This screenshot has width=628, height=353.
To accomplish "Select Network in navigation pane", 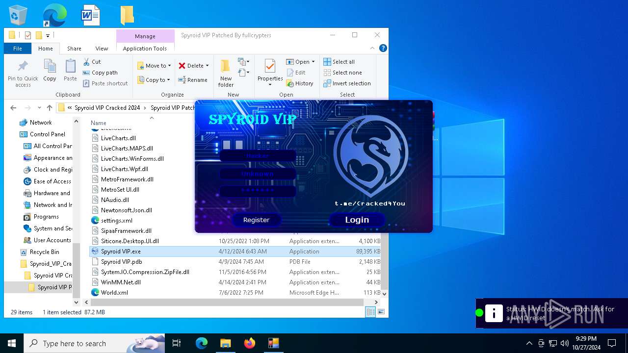I will [41, 123].
